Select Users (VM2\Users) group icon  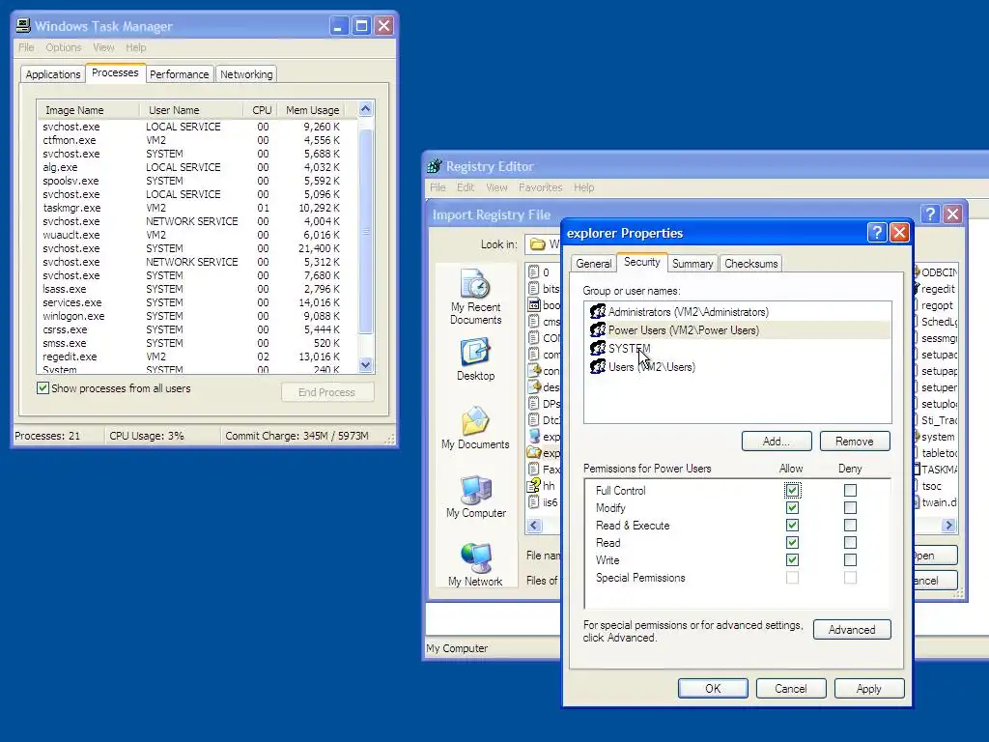pyautogui.click(x=597, y=366)
